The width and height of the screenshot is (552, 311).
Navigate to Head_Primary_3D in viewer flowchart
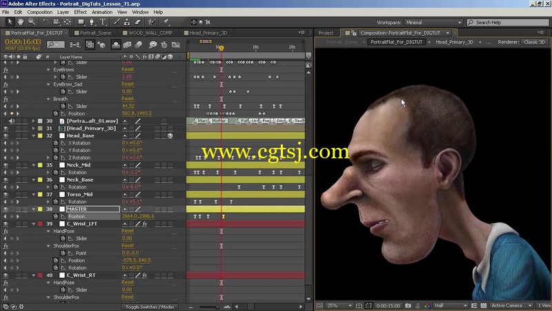coord(454,42)
